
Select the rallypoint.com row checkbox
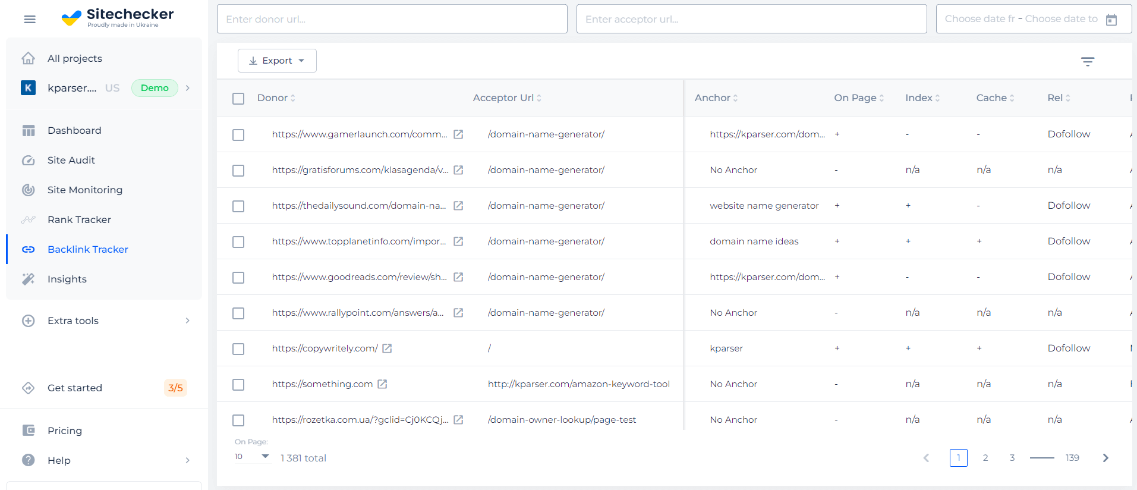tap(238, 313)
